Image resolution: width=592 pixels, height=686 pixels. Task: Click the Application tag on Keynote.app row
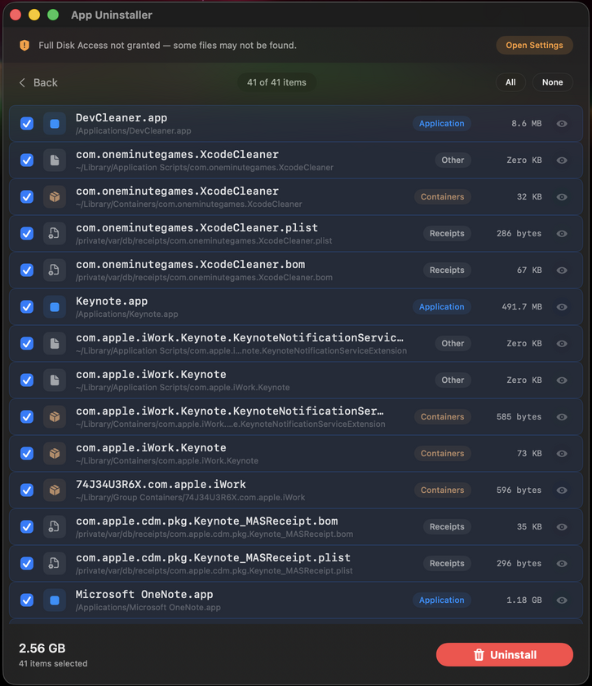click(x=441, y=307)
